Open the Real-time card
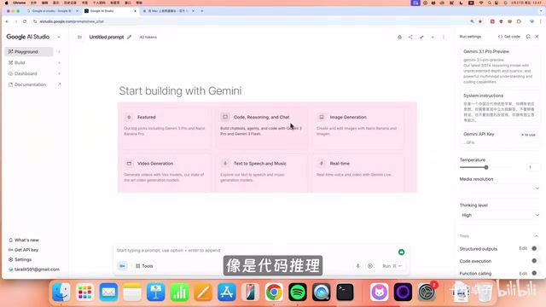Screen dimensions: 546x307 coord(358,173)
